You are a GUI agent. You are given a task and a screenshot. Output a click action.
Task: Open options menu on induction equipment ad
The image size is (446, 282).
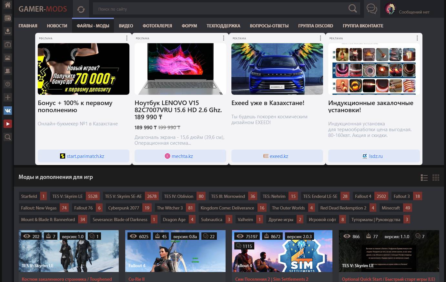pyautogui.click(x=417, y=38)
